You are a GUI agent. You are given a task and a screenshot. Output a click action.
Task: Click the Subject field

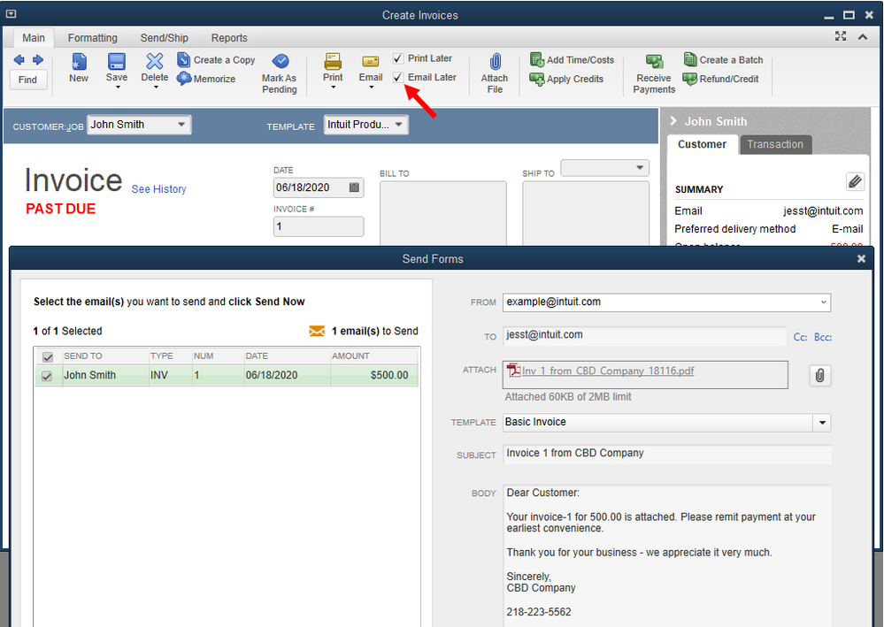point(666,454)
